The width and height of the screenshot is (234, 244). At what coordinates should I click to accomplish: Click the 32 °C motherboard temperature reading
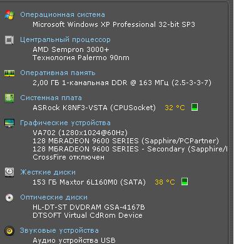click(175, 108)
